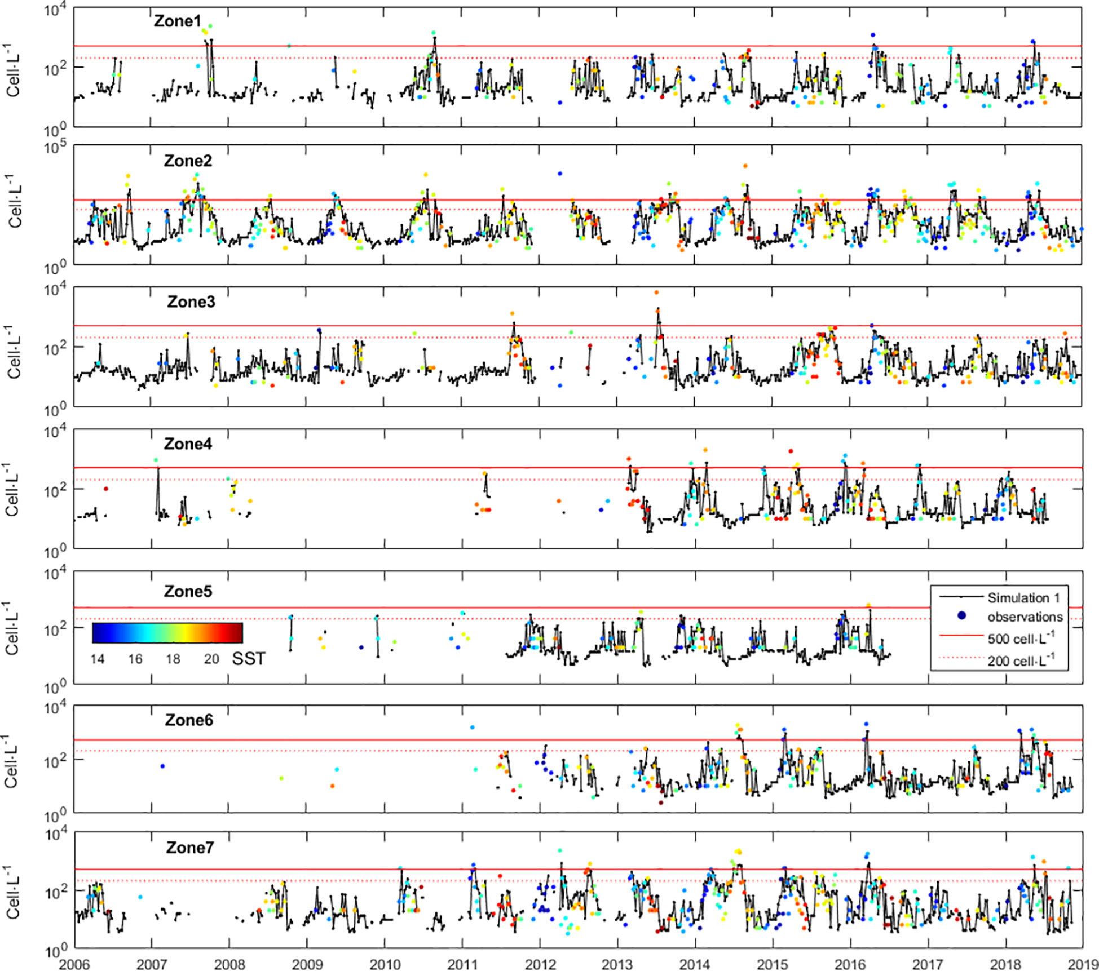1099x971 pixels.
Task: Click the Zone5 10^2 y-axis tick
Action: pos(54,628)
